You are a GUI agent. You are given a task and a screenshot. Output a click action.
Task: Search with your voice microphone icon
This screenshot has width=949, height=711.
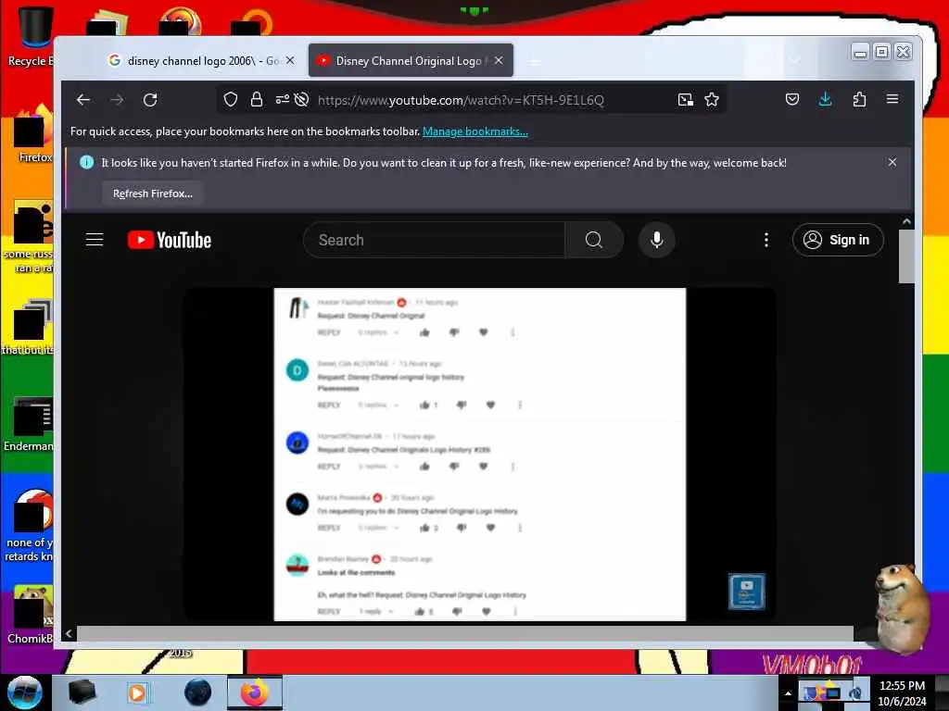[x=657, y=240]
